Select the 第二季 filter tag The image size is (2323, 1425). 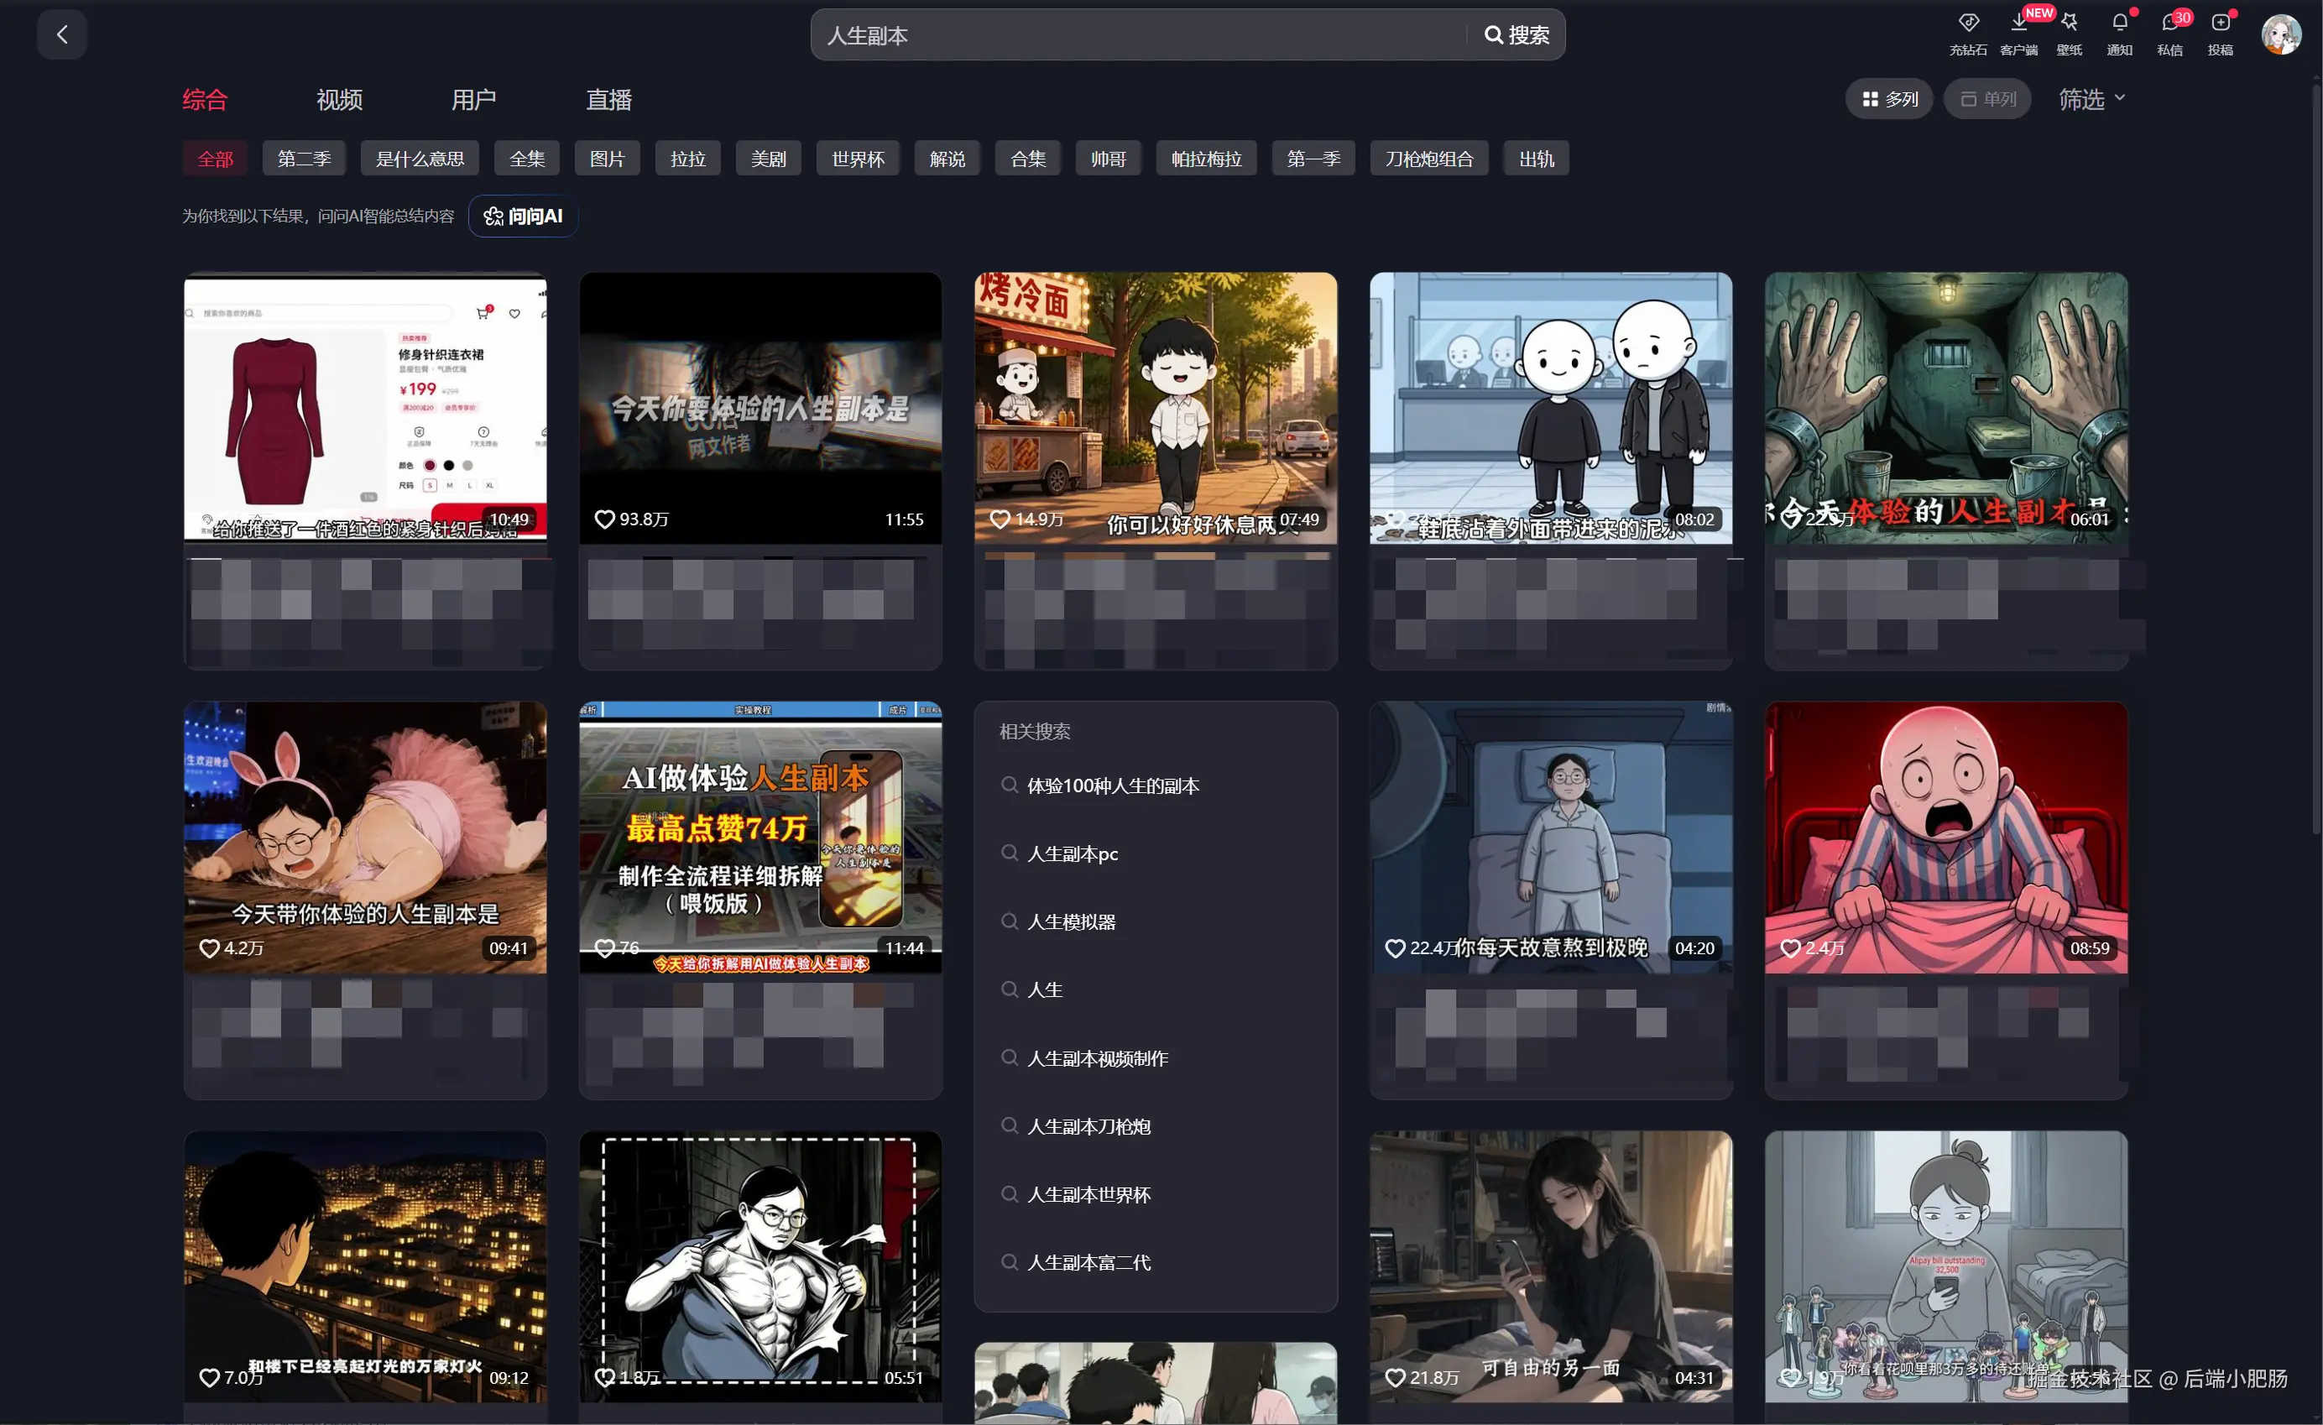pos(305,159)
